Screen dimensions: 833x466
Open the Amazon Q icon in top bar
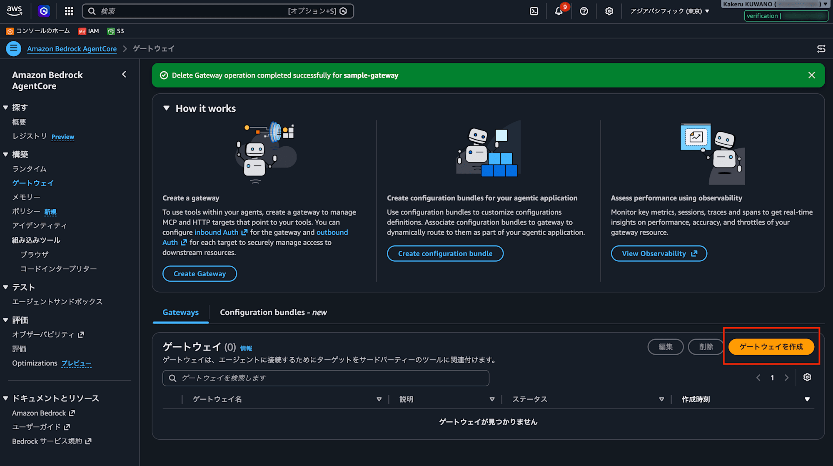coord(44,11)
